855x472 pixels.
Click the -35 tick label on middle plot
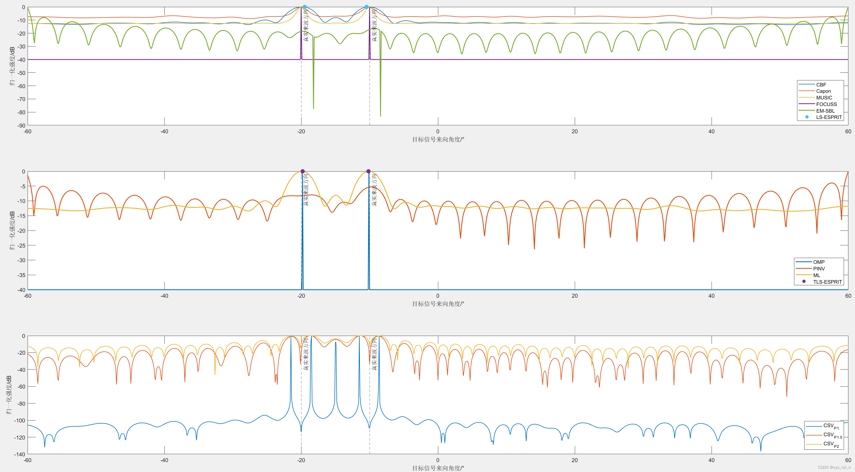[21, 275]
